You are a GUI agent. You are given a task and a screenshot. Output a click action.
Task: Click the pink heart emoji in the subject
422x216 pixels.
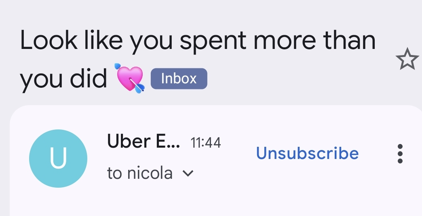coord(130,78)
